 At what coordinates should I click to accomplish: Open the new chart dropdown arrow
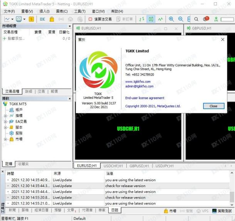pos(12,19)
